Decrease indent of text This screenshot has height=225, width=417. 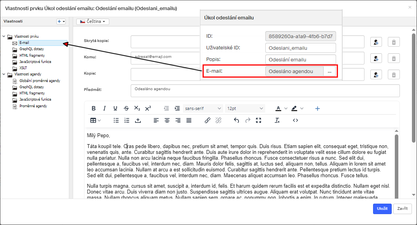166,108
